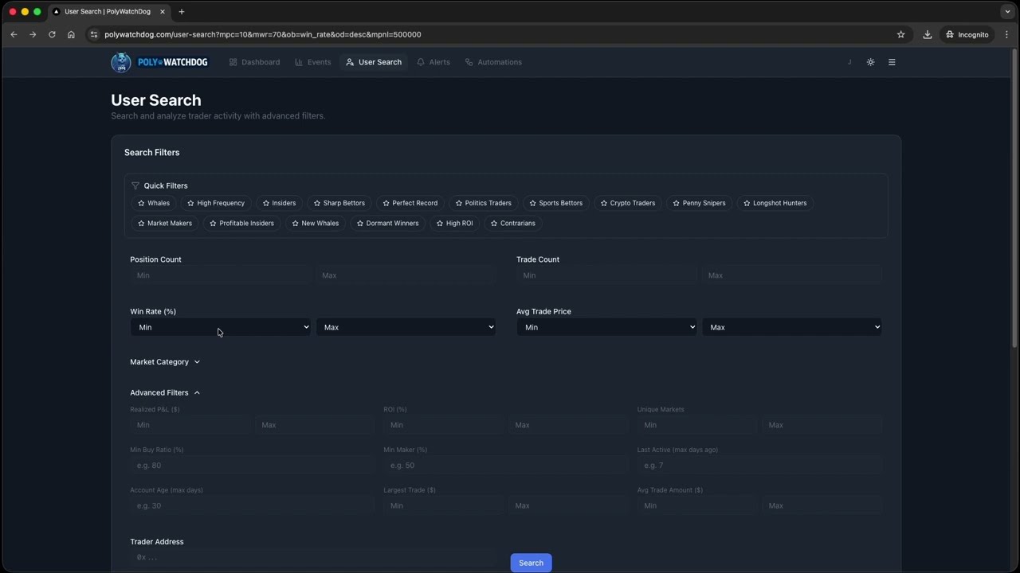Viewport: 1020px width, 573px height.
Task: Click the Largest Trade Min field
Action: 443,505
